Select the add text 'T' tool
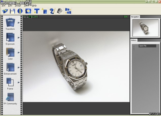The width and height of the screenshot is (161, 116). pos(37,11)
